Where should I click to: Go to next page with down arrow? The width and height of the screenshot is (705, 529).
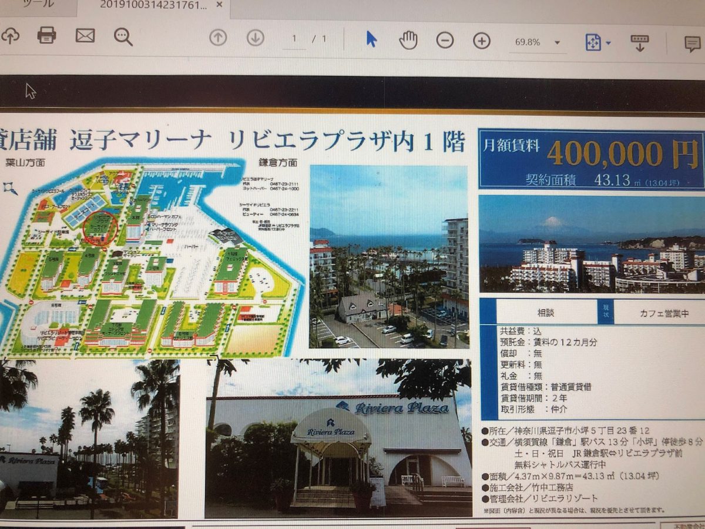255,38
